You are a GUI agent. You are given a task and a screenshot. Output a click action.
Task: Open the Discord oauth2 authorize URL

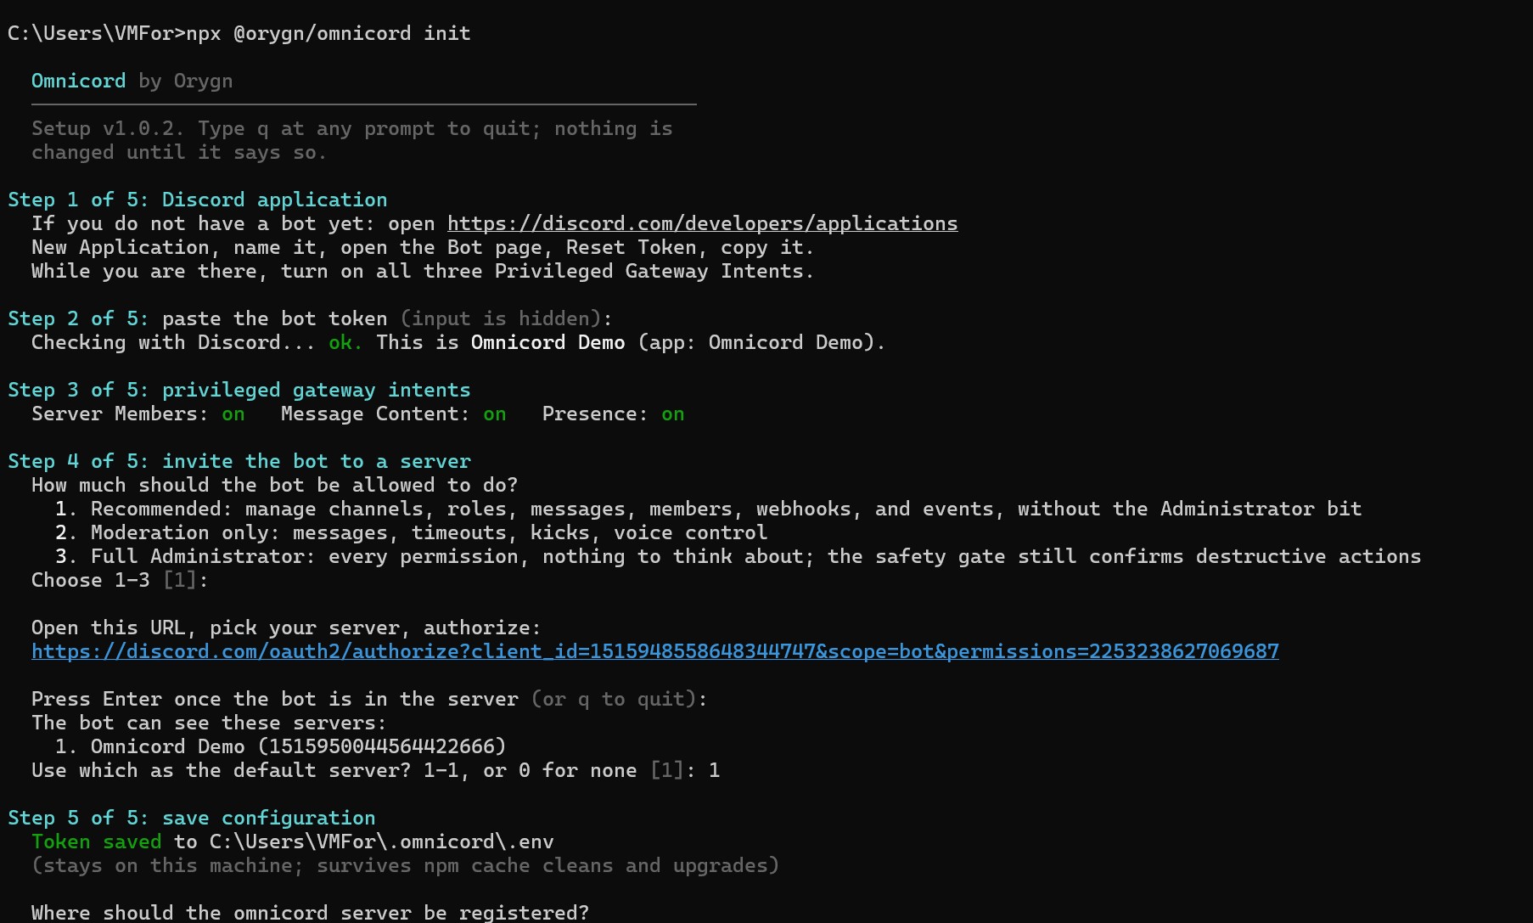(x=654, y=651)
